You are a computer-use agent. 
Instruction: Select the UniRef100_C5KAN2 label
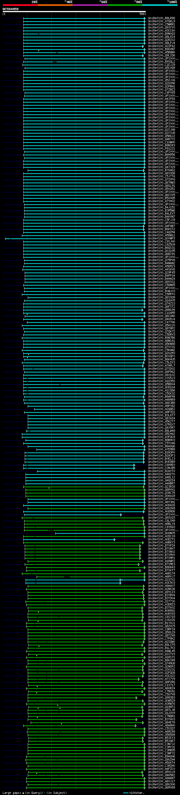[x=161, y=350]
